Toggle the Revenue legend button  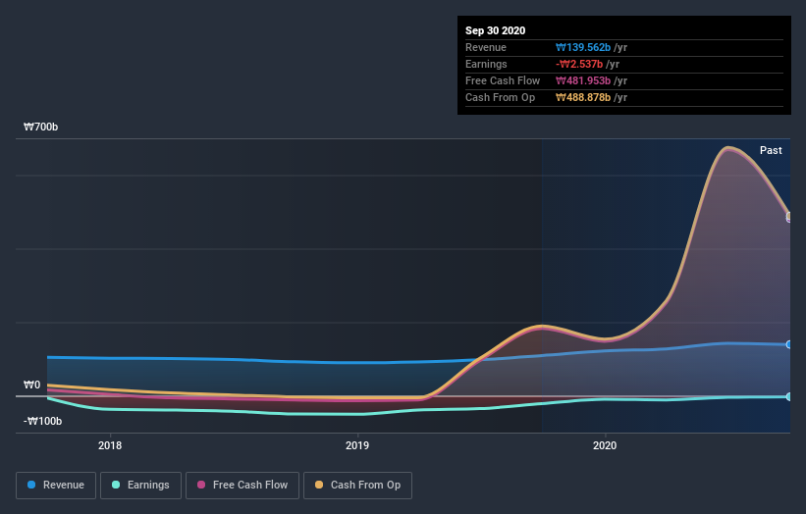coord(56,486)
